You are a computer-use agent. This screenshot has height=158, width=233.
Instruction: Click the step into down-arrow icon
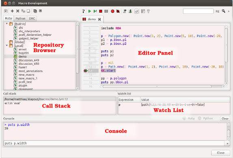tap(130, 11)
